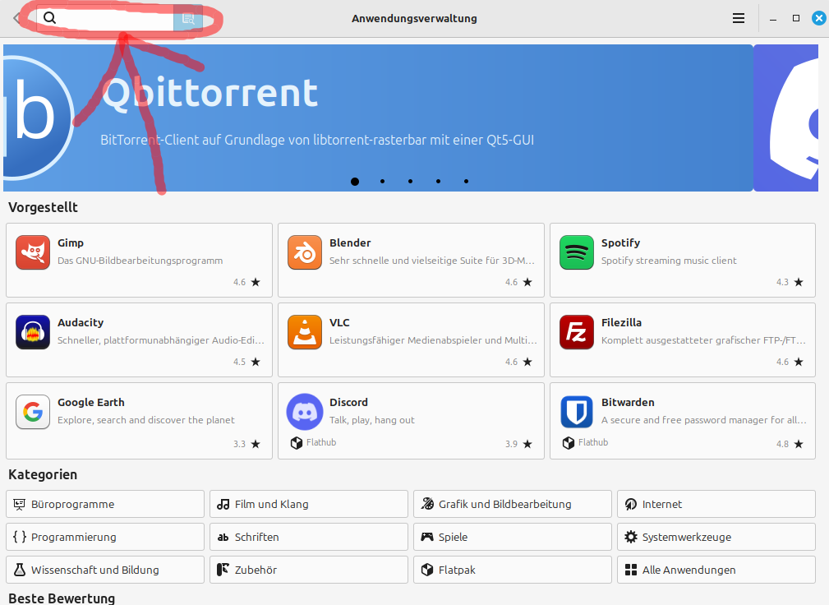Click the Schriften ab icon
This screenshot has width=829, height=605.
[x=223, y=538]
